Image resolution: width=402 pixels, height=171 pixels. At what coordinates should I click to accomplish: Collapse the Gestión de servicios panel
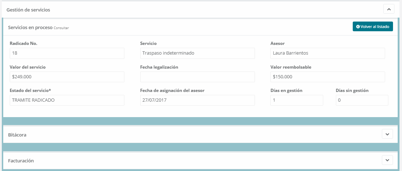coord(389,9)
